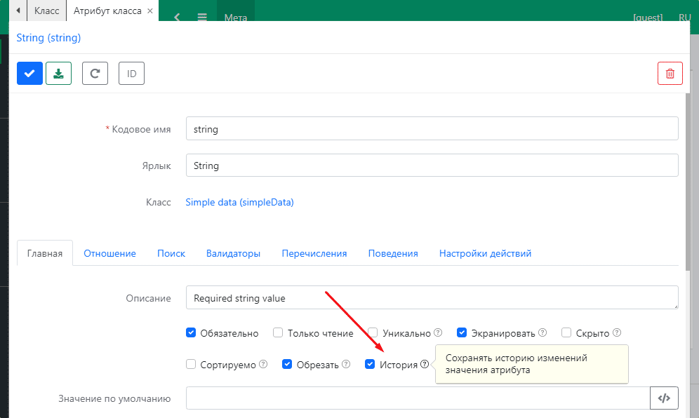Screen dimensions: 699x418
Task: Enable the Сортируемо checkbox
Action: coord(191,364)
